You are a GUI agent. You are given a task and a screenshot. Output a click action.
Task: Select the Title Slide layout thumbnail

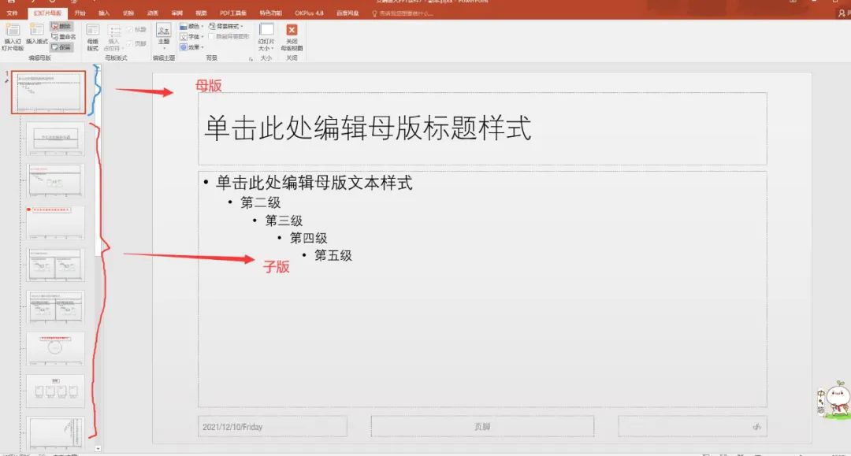(x=55, y=139)
